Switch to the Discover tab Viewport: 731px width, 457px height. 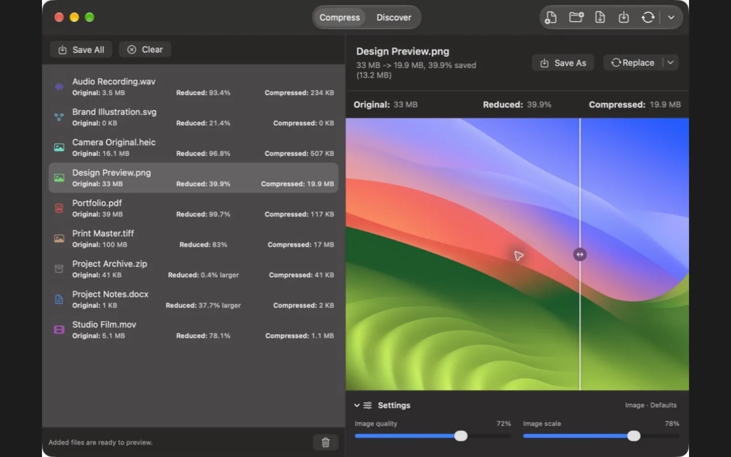tap(394, 17)
